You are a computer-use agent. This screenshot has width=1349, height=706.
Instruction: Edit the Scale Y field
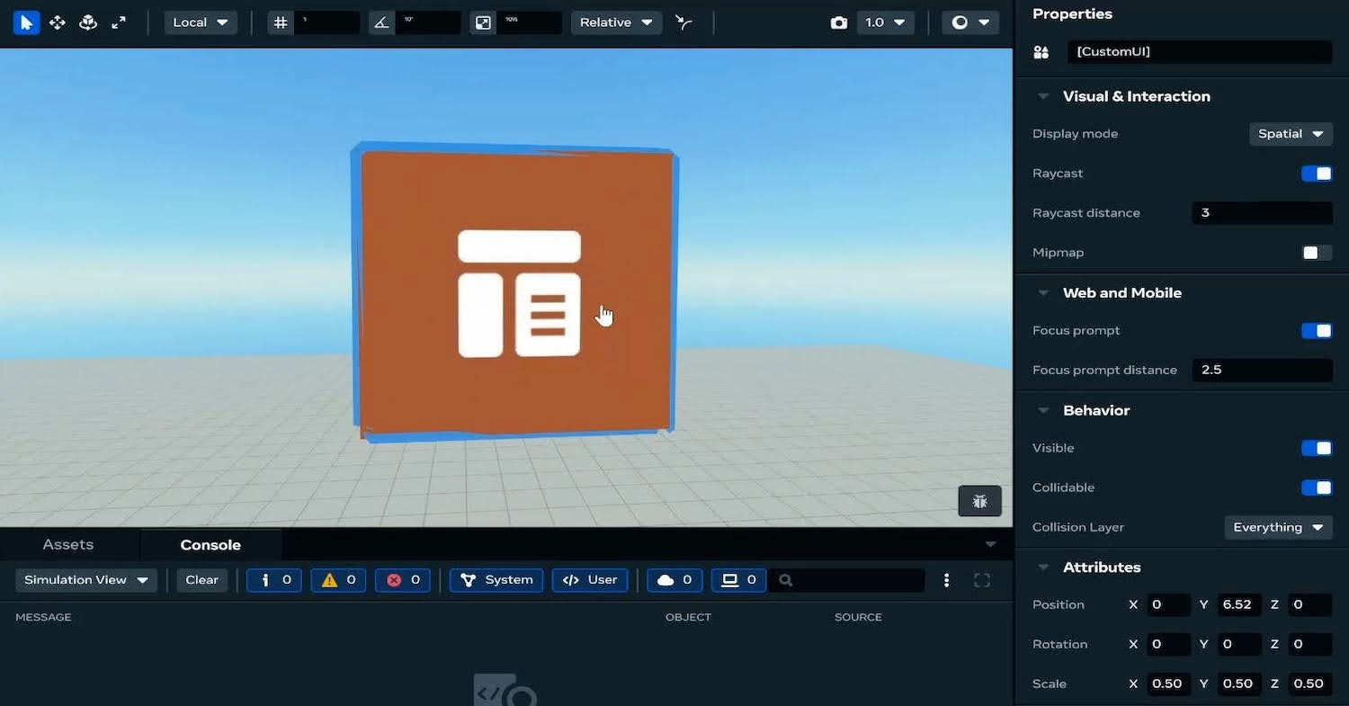(x=1239, y=684)
